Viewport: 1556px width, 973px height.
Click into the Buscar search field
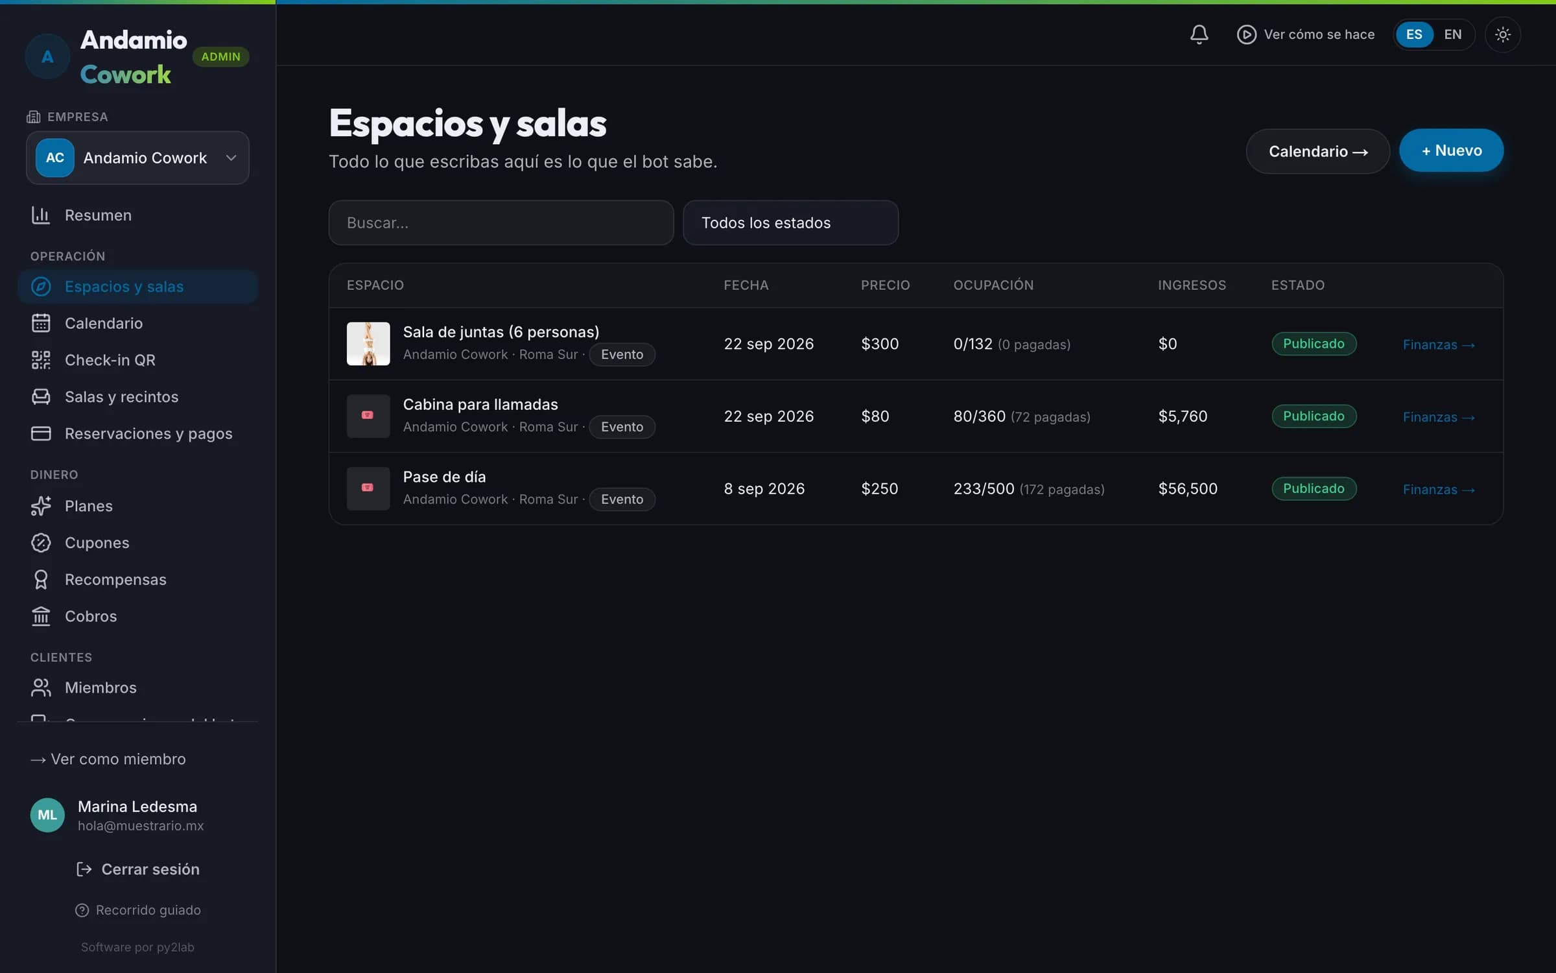501,222
